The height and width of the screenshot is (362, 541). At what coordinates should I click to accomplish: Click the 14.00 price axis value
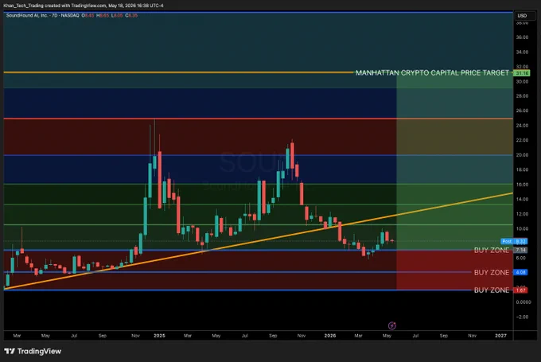click(522, 199)
